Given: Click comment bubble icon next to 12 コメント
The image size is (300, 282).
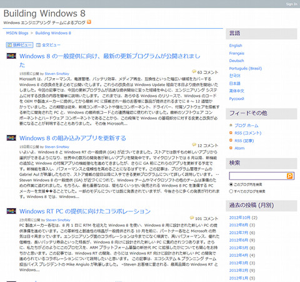Looking at the screenshot, I should [194, 145].
